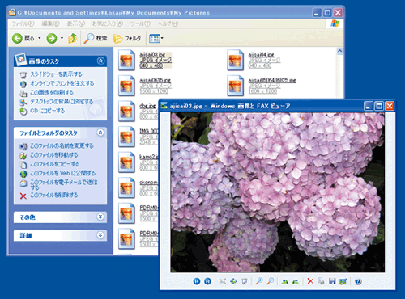Open viewer help question mark icon
Viewport: 405px width, 299px height.
(x=358, y=281)
